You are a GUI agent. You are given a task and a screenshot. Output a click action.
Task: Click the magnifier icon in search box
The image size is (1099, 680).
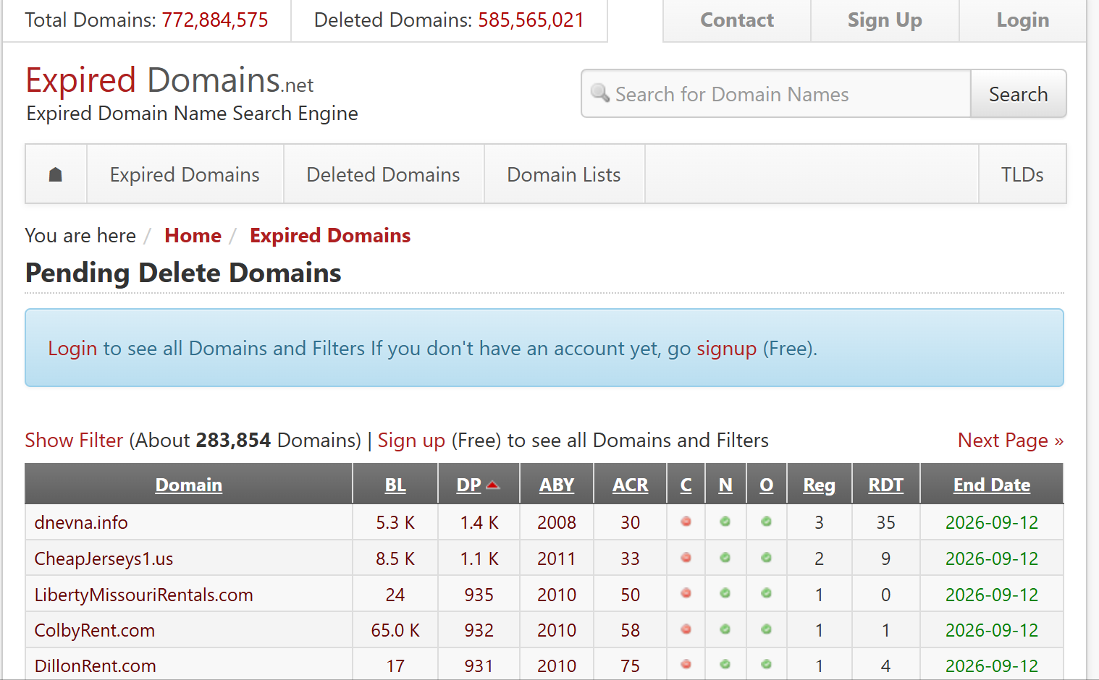tap(600, 93)
